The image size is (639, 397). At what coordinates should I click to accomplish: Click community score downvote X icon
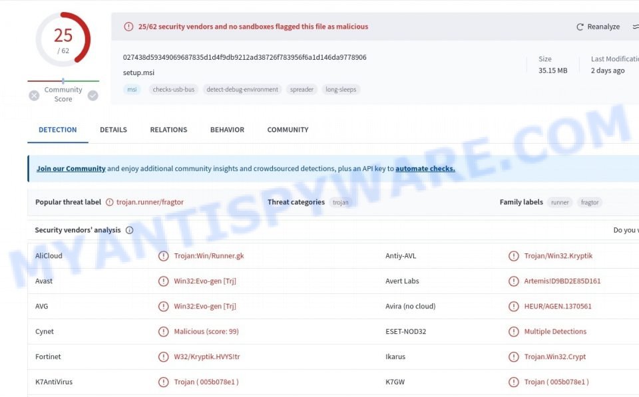(x=34, y=96)
